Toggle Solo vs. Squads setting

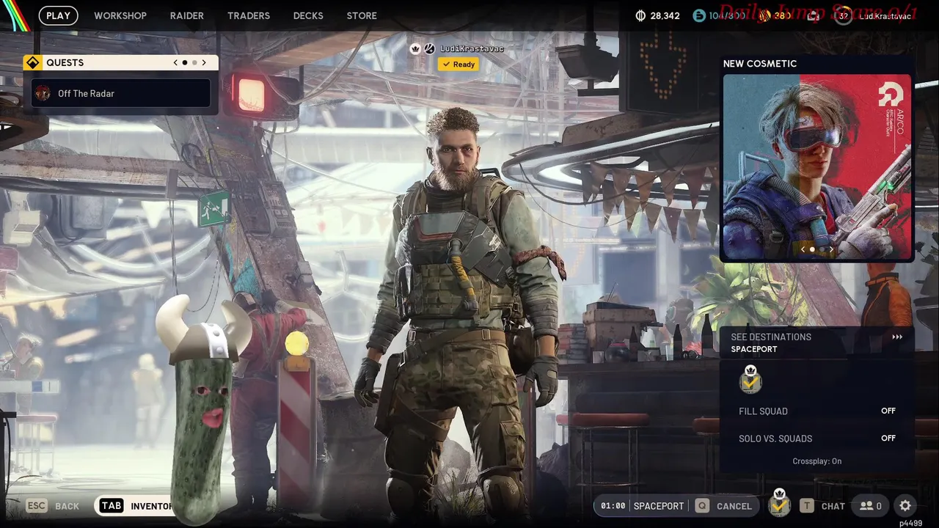click(817, 439)
